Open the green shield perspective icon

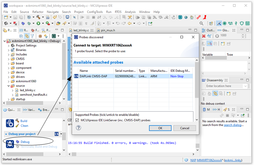pyautogui.click(x=242, y=23)
